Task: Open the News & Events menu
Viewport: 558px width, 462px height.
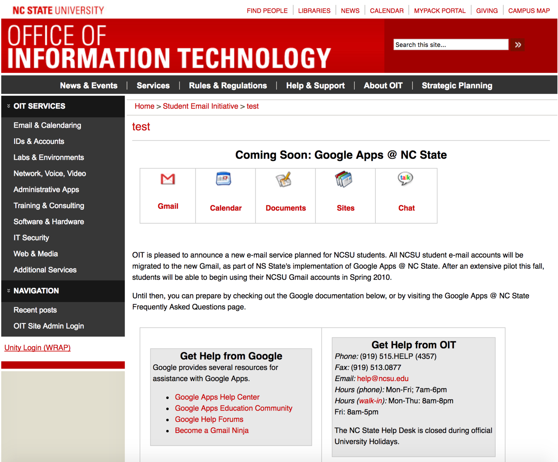Action: click(89, 86)
